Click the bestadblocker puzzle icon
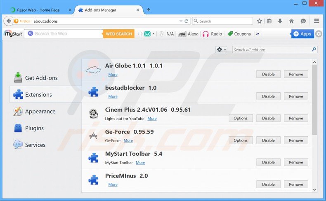This screenshot has height=201, width=326. 93,92
